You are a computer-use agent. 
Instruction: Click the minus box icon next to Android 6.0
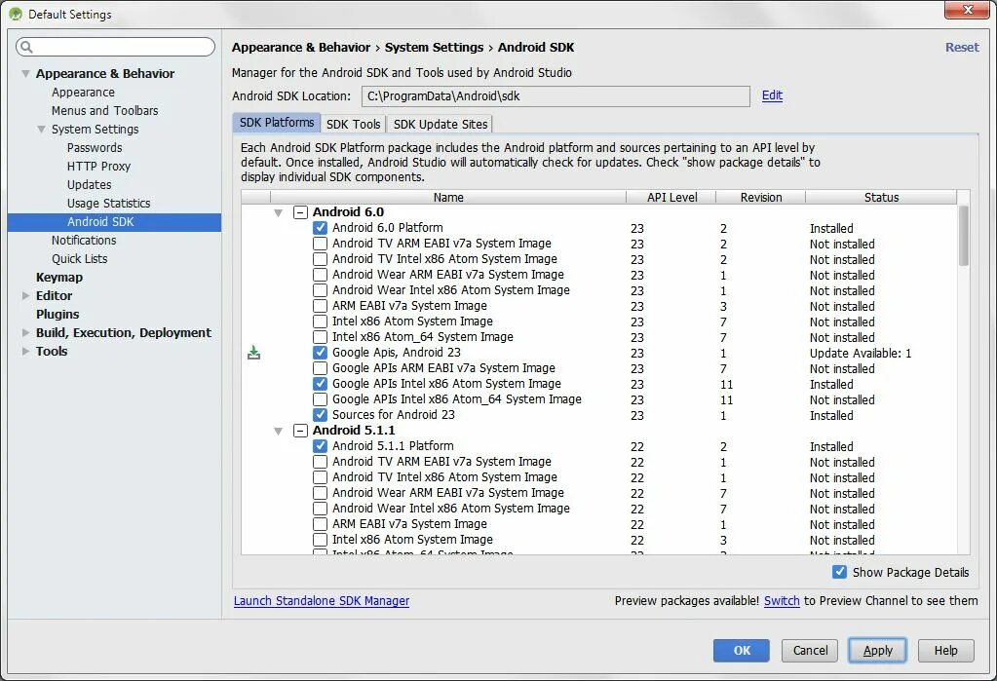[300, 212]
